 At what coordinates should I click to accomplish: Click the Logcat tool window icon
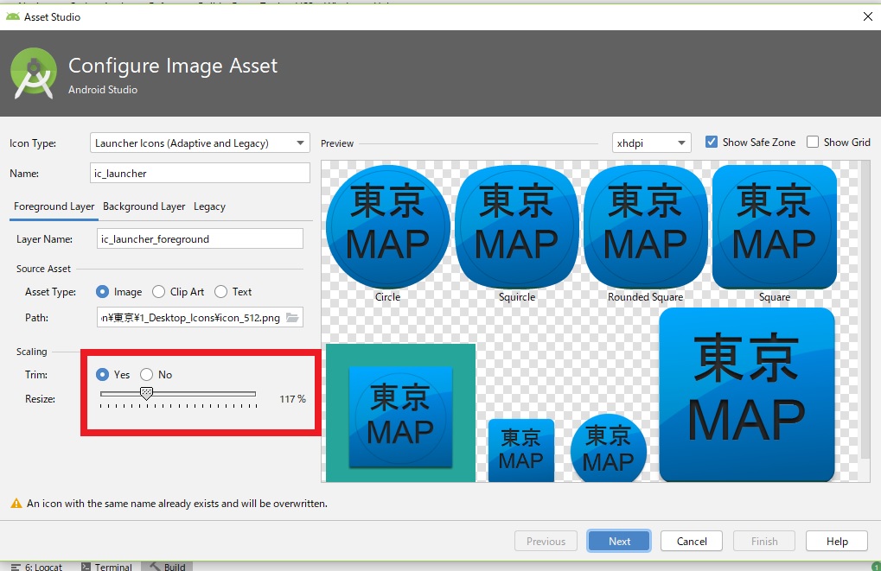coord(15,567)
